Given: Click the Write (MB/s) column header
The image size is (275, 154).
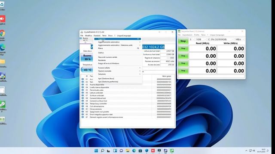Looking at the screenshot, I should (230, 43).
